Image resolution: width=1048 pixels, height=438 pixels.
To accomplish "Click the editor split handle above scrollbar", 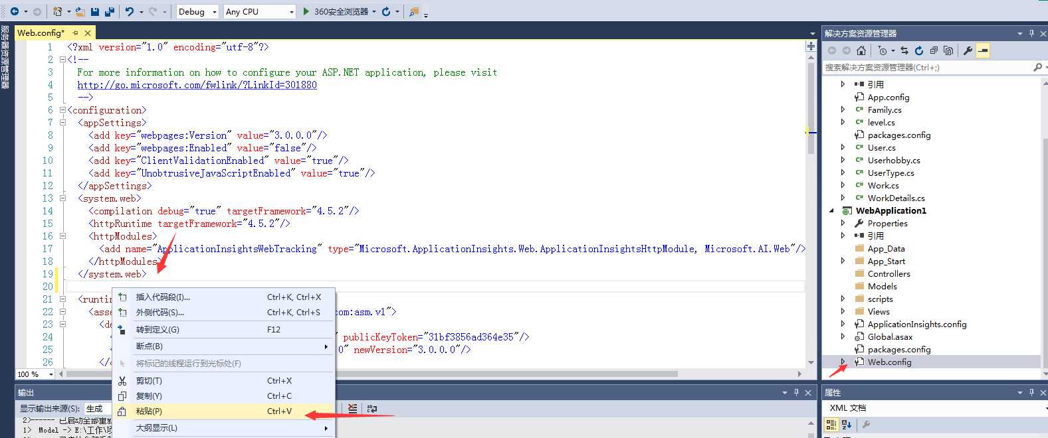I will tap(811, 46).
